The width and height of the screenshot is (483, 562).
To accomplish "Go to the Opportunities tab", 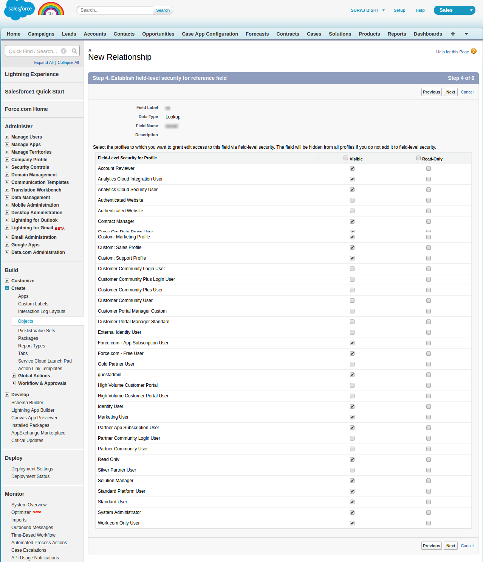I will coord(158,34).
